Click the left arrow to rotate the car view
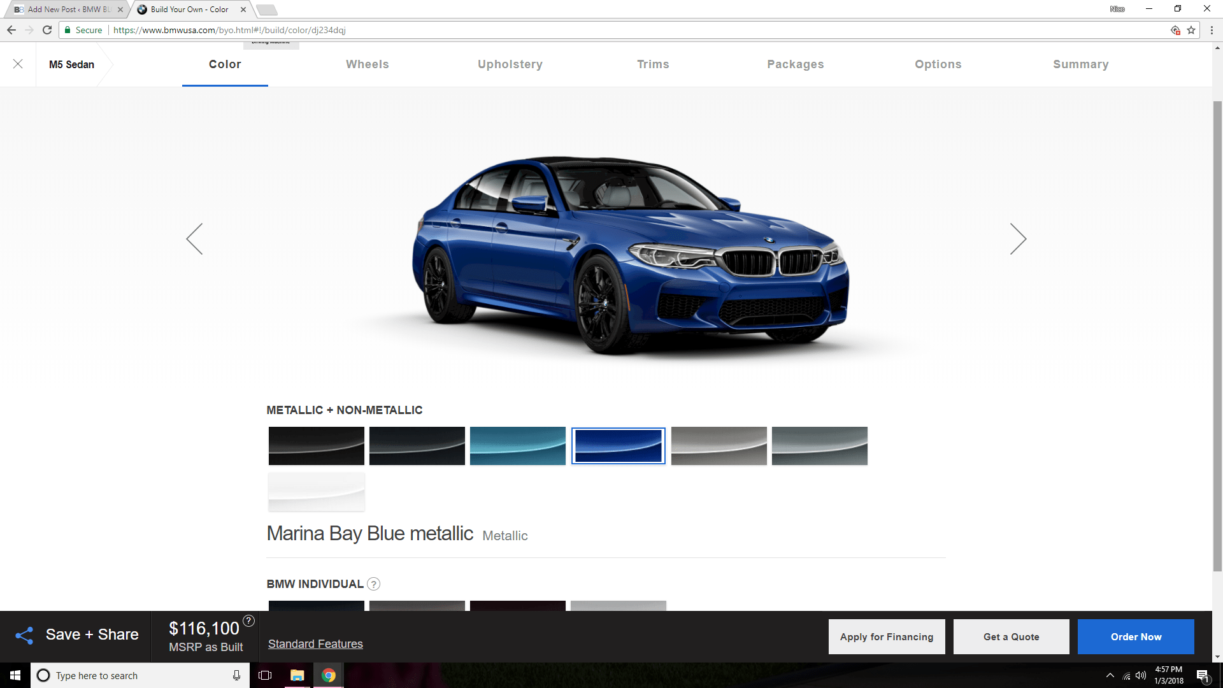The height and width of the screenshot is (688, 1223). [x=195, y=238]
